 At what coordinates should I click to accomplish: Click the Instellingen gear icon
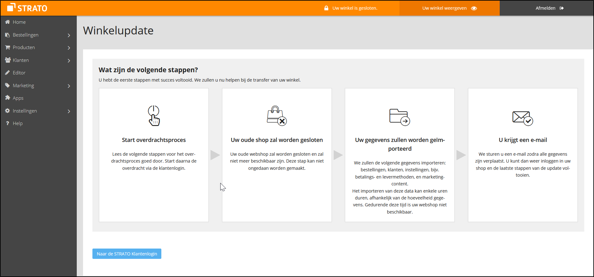(8, 111)
